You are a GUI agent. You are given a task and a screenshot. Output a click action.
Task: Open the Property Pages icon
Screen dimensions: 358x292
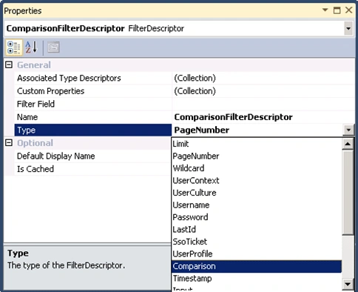(53, 47)
